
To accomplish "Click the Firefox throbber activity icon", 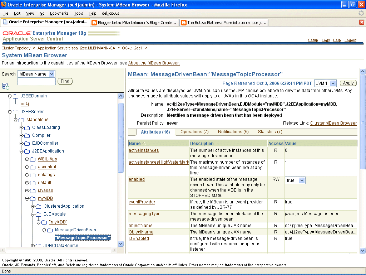I will point(361,13).
